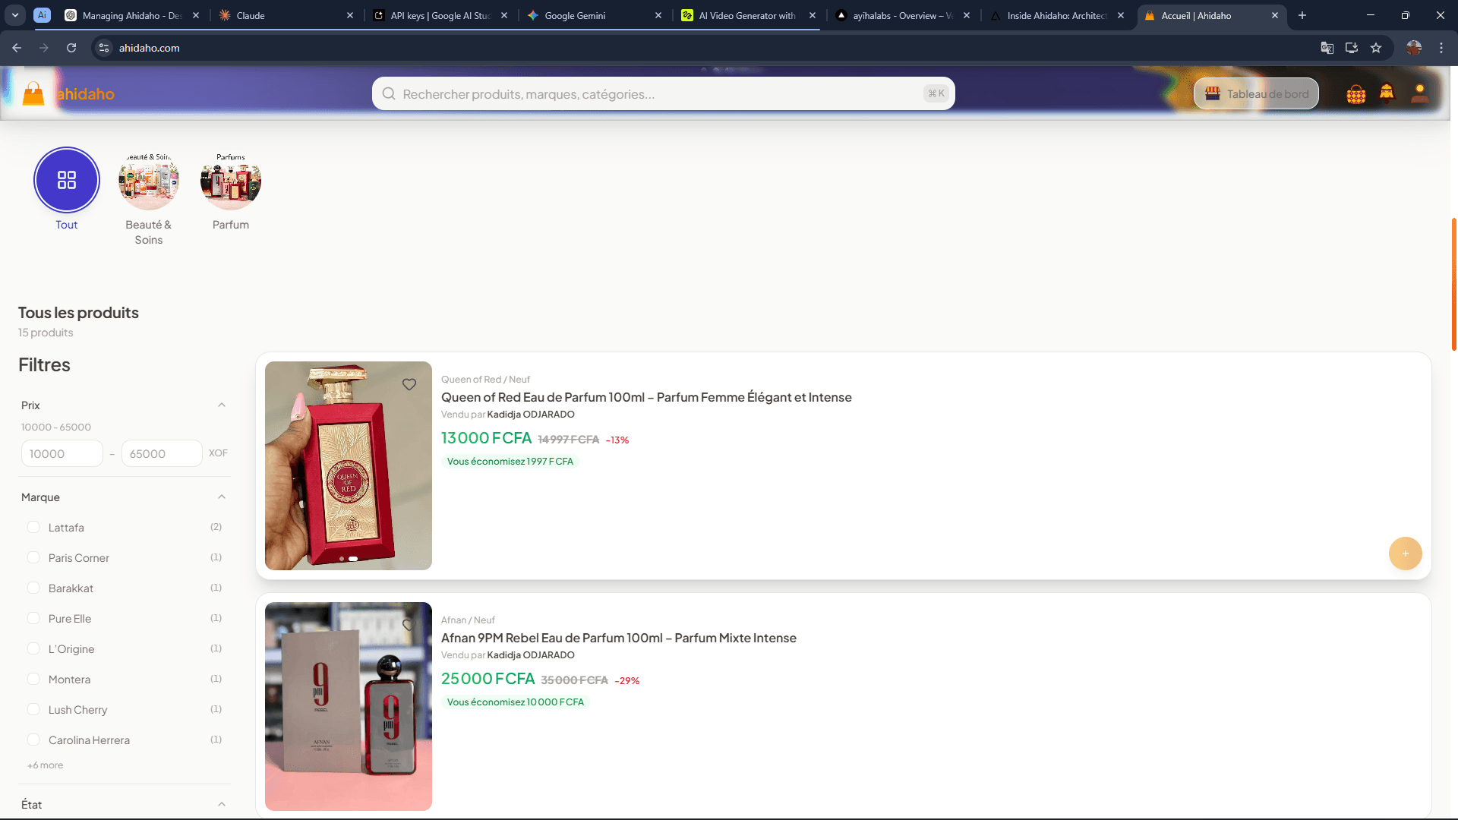Collapse the Prix filter section

tap(221, 405)
